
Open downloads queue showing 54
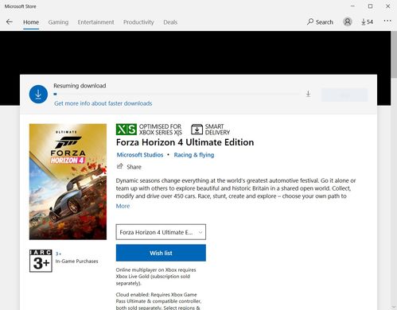(x=367, y=22)
